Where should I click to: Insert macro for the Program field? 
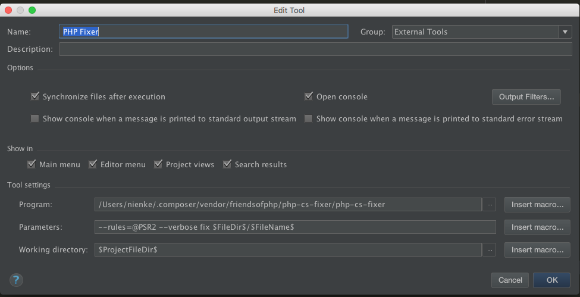click(x=537, y=205)
